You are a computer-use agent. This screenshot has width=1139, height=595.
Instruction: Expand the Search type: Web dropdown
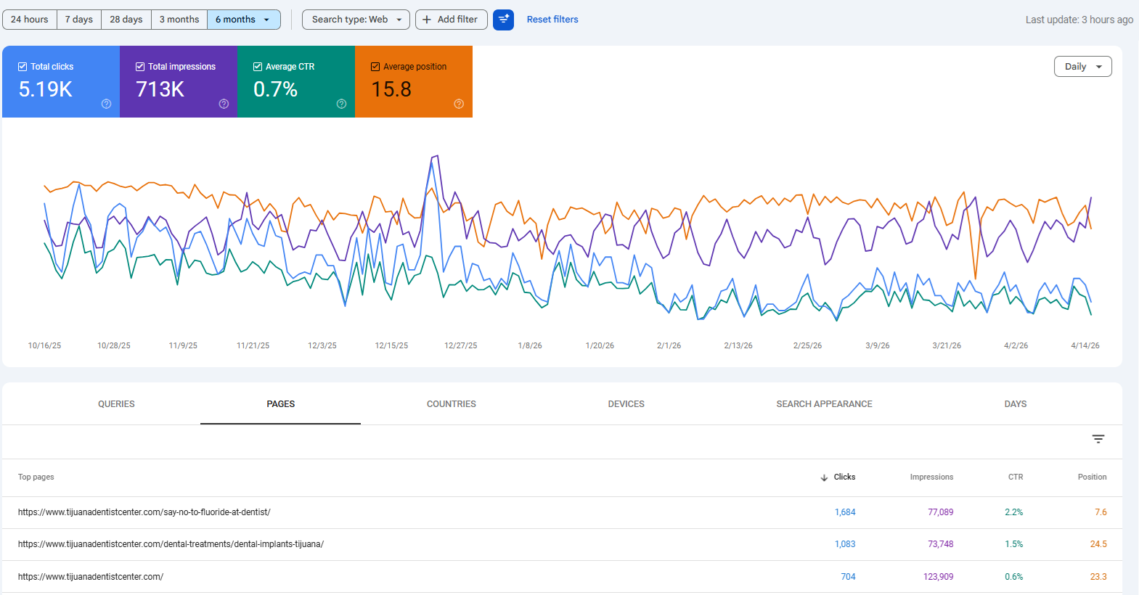tap(356, 20)
